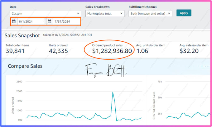Click the Ordered product sales axis label
The image size is (212, 127).
pos(154,106)
